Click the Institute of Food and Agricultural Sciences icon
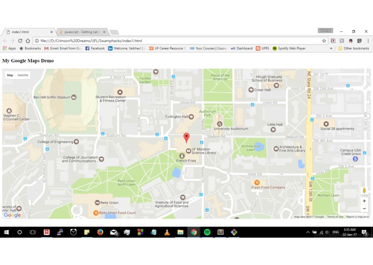 coord(182,197)
